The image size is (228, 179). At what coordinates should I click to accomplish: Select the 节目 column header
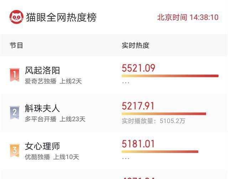click(16, 45)
